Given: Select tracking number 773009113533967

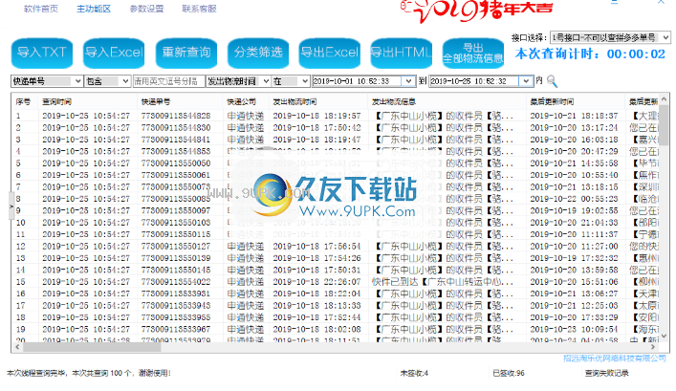Looking at the screenshot, I should (176, 329).
